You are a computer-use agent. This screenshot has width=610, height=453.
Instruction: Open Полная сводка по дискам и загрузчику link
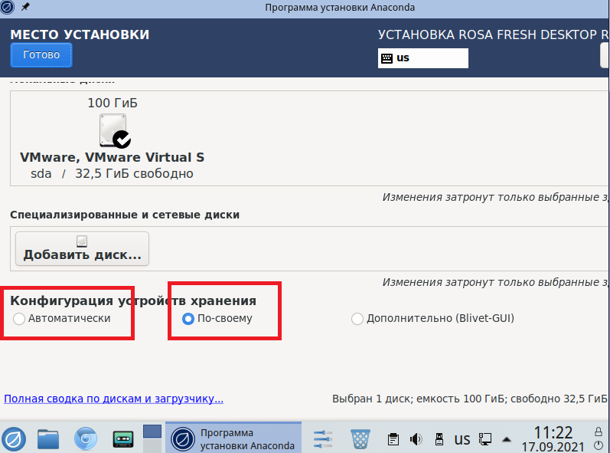(x=113, y=399)
